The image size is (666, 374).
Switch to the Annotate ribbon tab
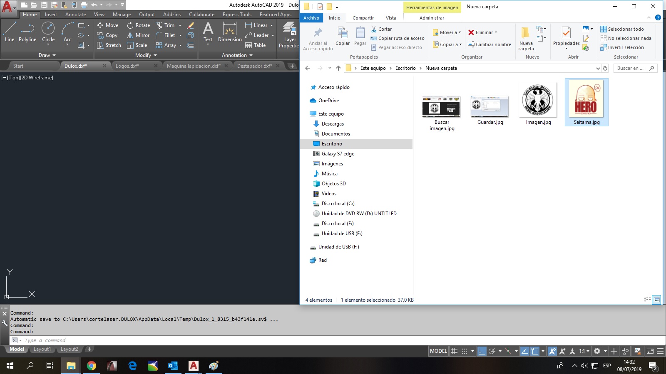click(x=75, y=15)
